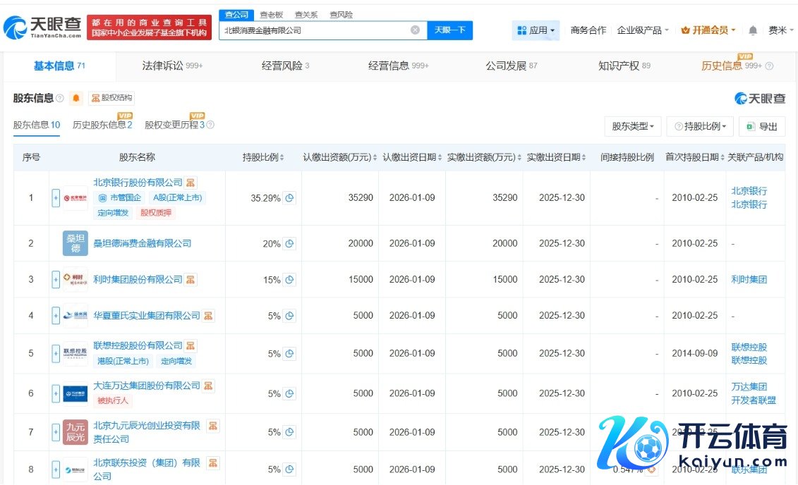The height and width of the screenshot is (485, 798).
Task: Clear the search box text
Action: [x=415, y=30]
